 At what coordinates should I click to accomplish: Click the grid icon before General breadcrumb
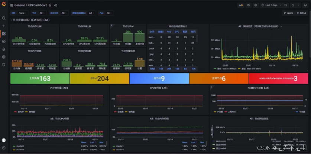click(12, 5)
